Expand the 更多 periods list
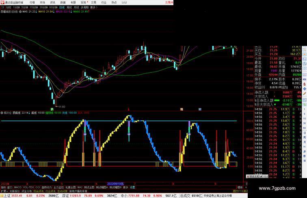This screenshot has width=307, height=198. coord(94,7)
